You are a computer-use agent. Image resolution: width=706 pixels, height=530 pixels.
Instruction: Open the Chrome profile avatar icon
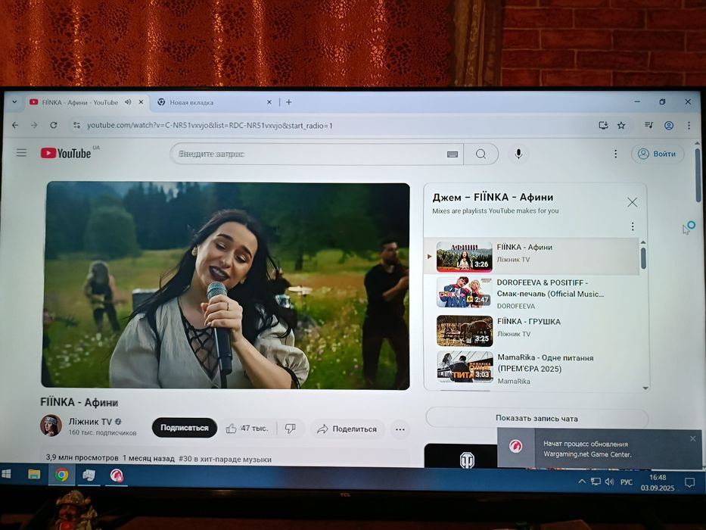point(669,125)
